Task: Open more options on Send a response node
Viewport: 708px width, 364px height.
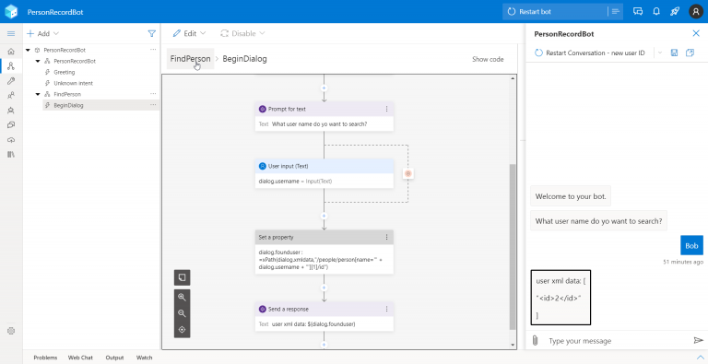Action: pos(386,309)
